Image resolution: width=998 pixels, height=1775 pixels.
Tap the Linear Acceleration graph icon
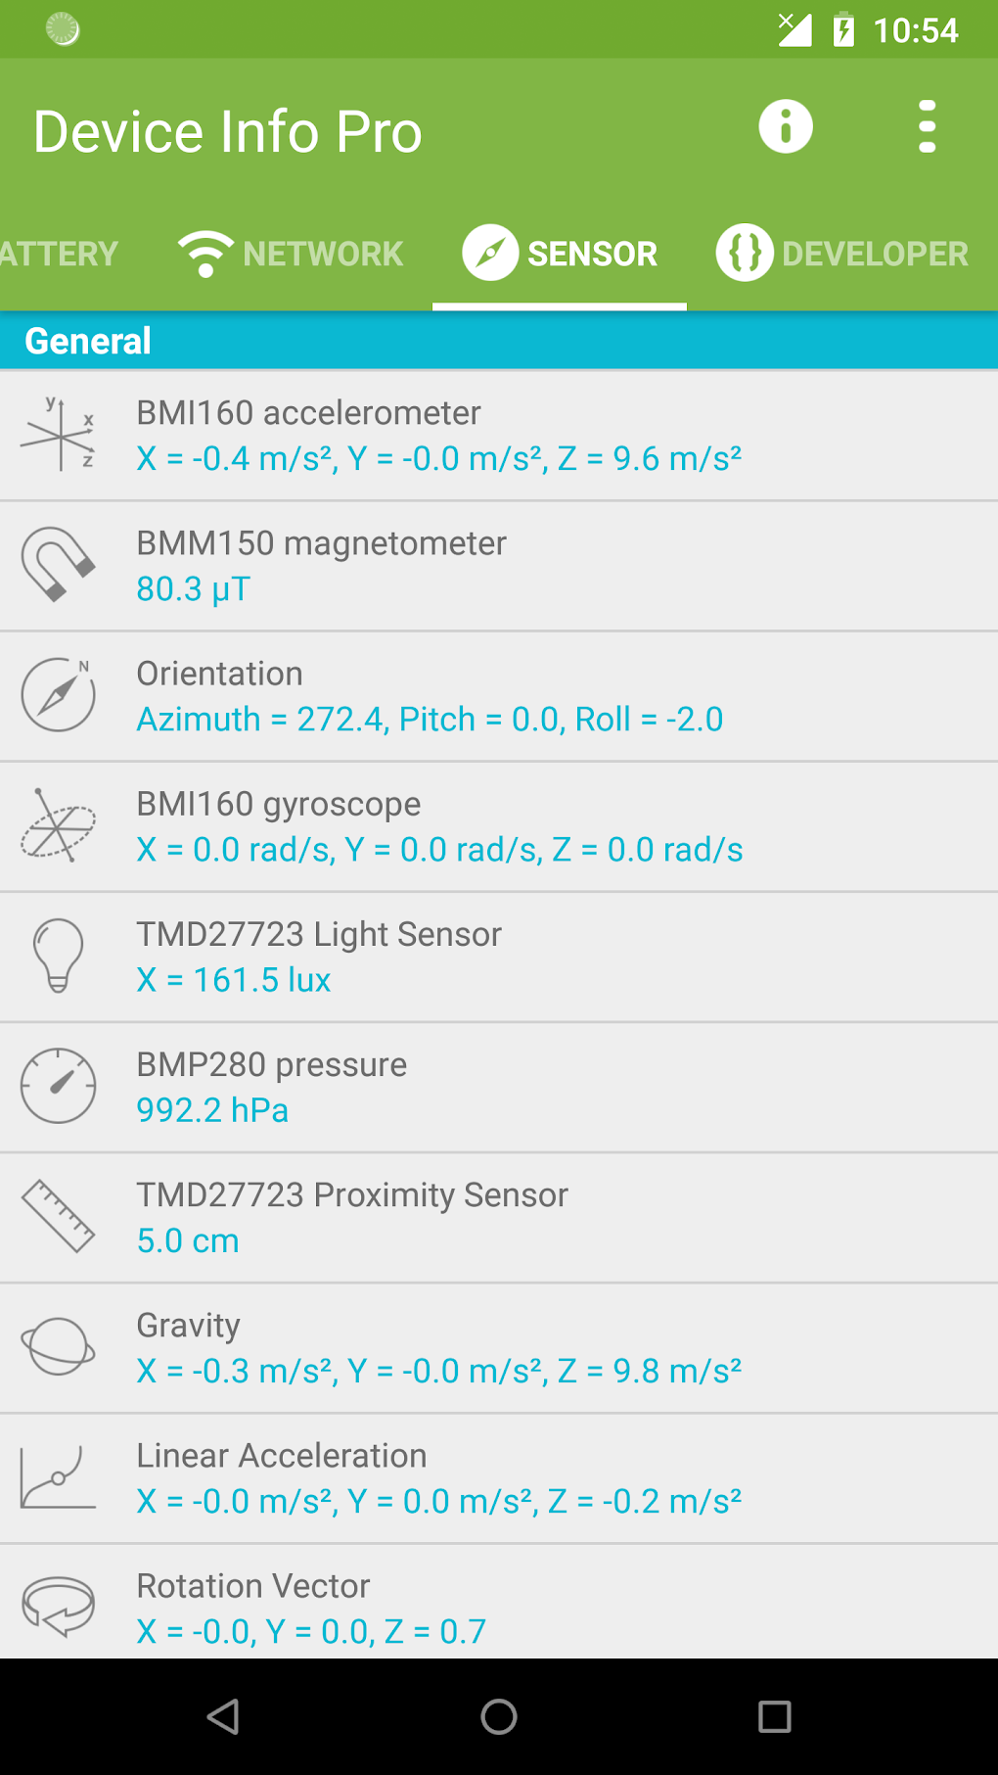(x=59, y=1477)
